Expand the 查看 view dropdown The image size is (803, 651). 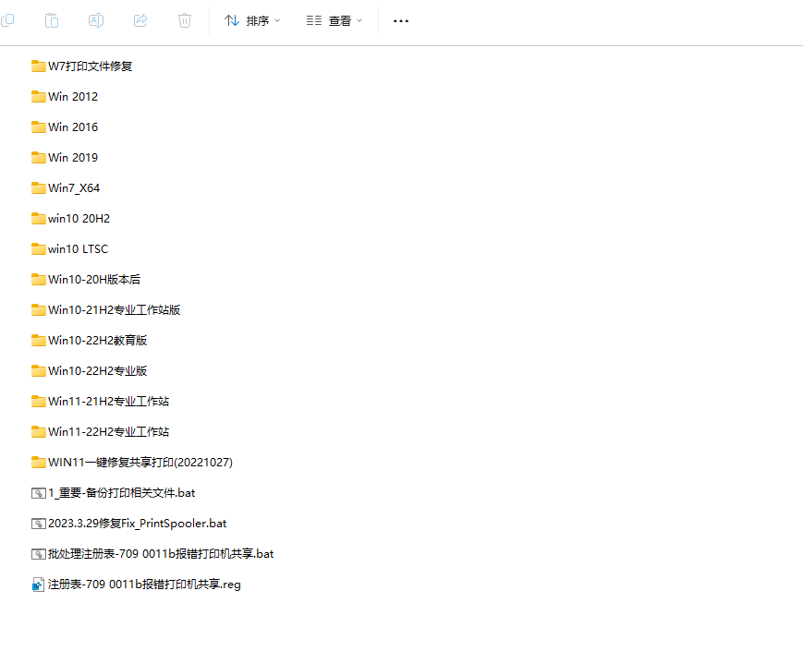335,20
